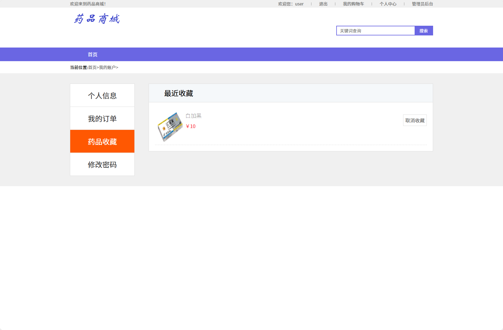This screenshot has width=503, height=330.
Task: Click 退出 to log out
Action: (x=323, y=4)
